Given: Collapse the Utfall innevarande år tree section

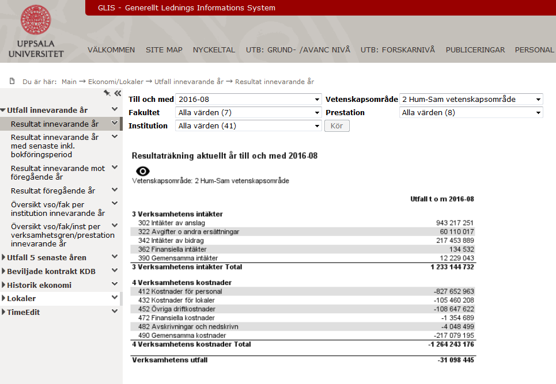Looking at the screenshot, I should [x=3, y=111].
